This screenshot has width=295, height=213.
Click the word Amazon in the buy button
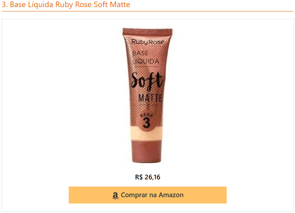tap(171, 195)
